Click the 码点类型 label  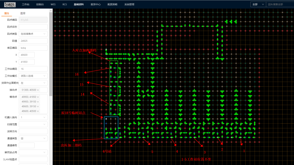click(12, 34)
